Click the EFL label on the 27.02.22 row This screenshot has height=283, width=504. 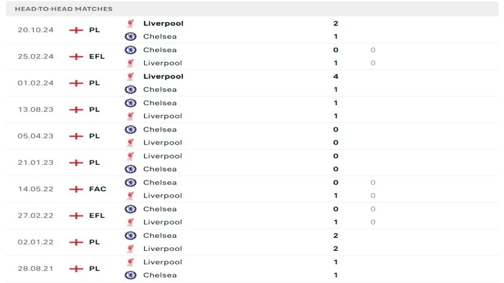click(97, 216)
